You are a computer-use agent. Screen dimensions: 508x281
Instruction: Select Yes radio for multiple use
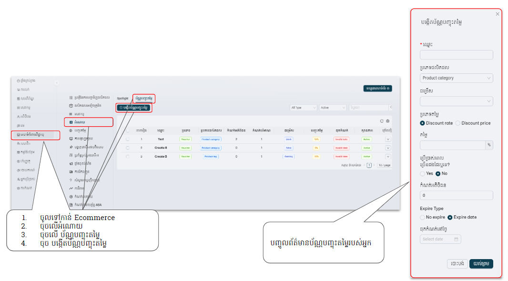422,173
